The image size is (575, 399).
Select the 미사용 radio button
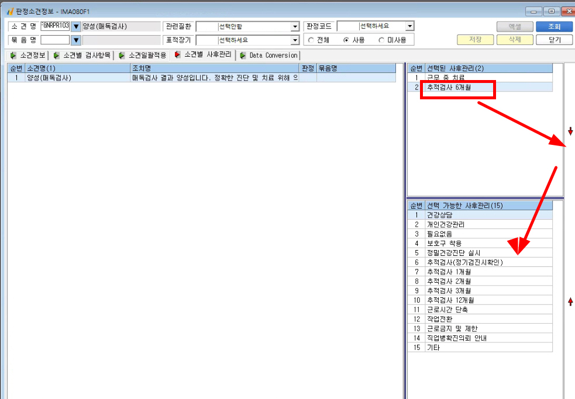(x=381, y=40)
